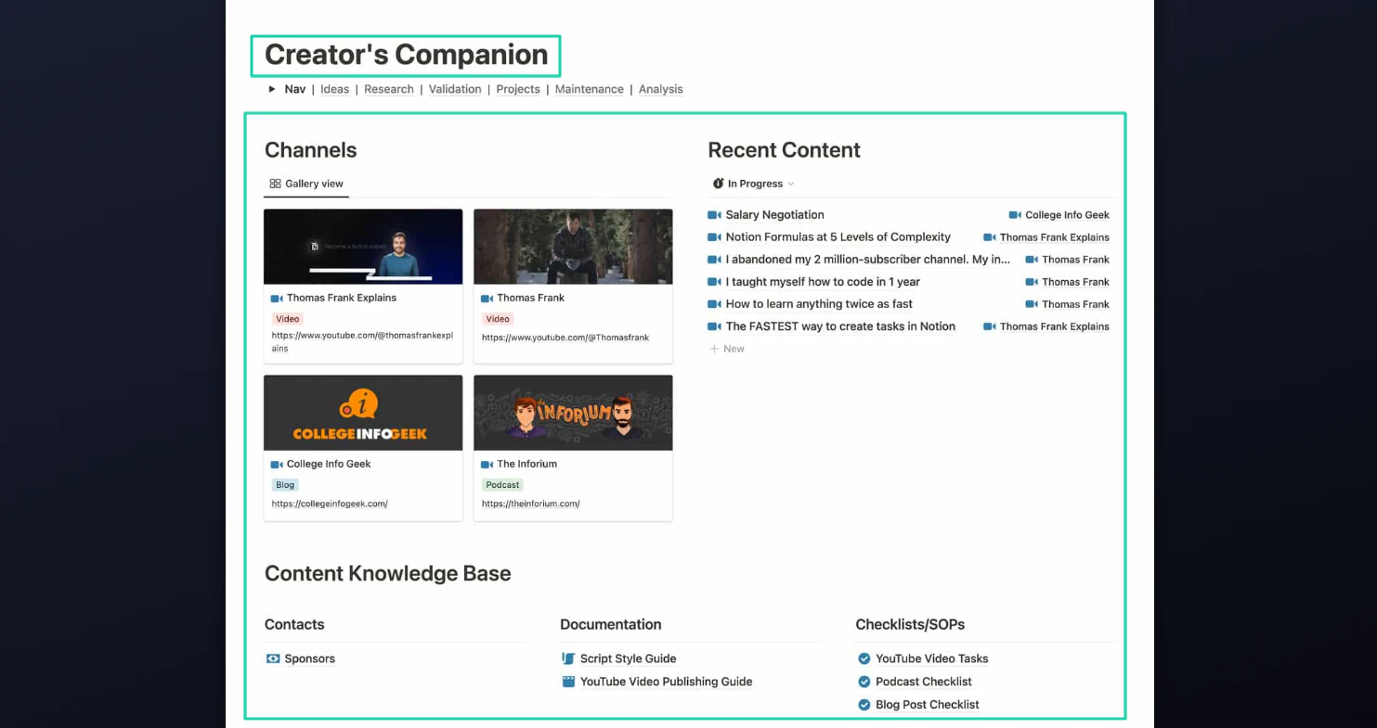Image resolution: width=1377 pixels, height=728 pixels.
Task: Open the Sponsors page
Action: pyautogui.click(x=310, y=659)
